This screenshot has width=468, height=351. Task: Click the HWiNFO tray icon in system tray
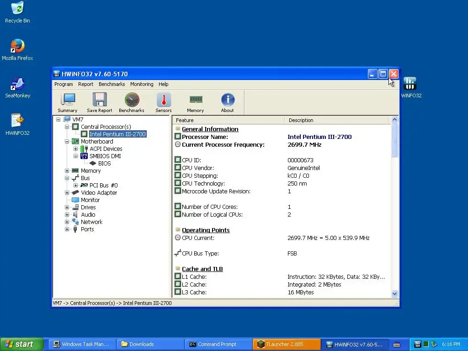[418, 344]
